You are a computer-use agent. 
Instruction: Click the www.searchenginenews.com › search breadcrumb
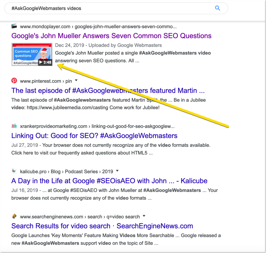point(80,217)
